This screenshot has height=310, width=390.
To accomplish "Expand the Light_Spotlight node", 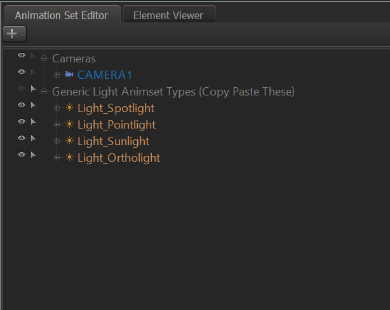I will pyautogui.click(x=57, y=108).
